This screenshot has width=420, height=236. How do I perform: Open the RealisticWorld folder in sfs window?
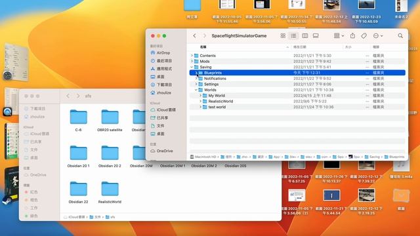(x=110, y=192)
